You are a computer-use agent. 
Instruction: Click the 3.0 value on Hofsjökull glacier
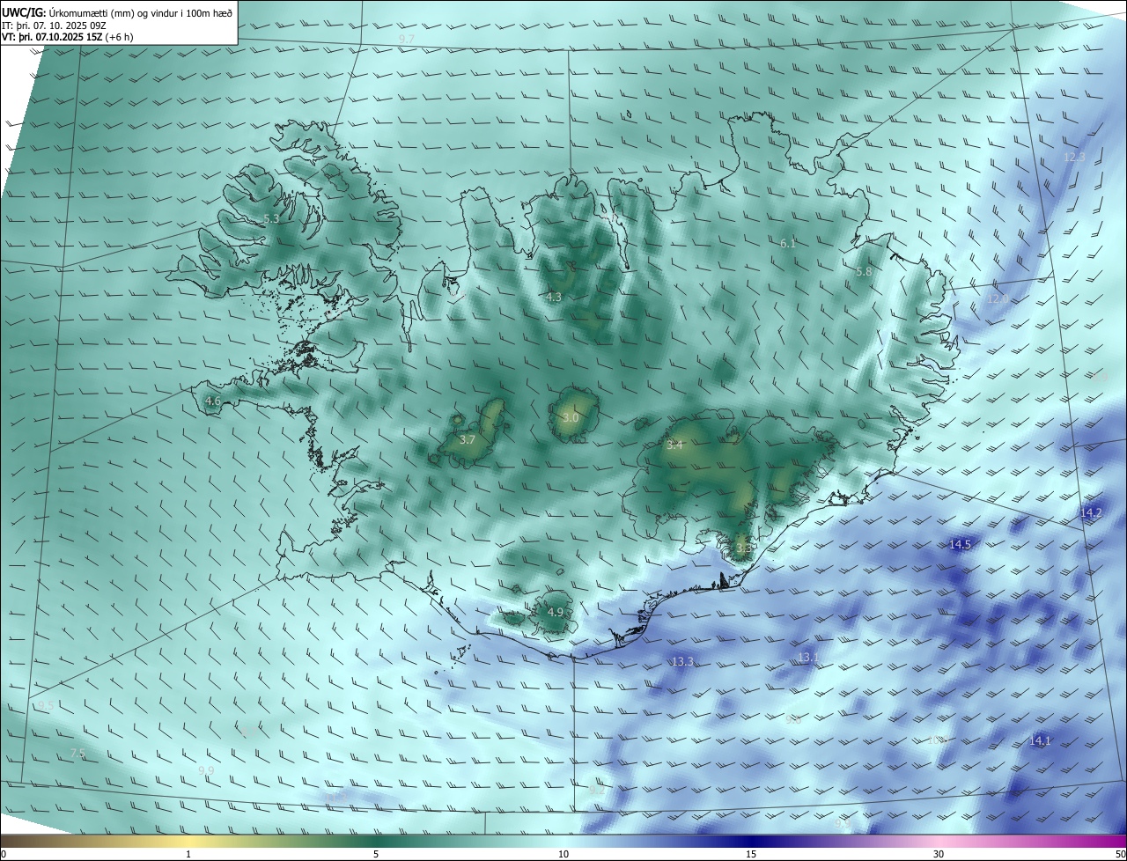tap(571, 417)
